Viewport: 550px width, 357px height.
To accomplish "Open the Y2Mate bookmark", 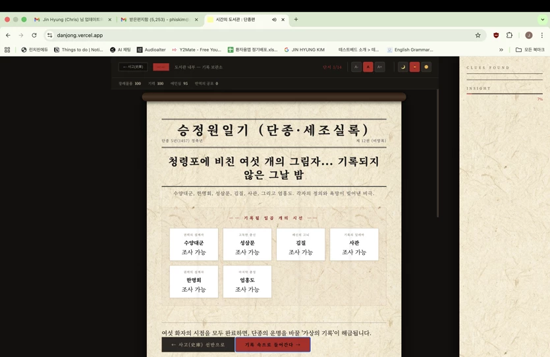I will pyautogui.click(x=197, y=50).
